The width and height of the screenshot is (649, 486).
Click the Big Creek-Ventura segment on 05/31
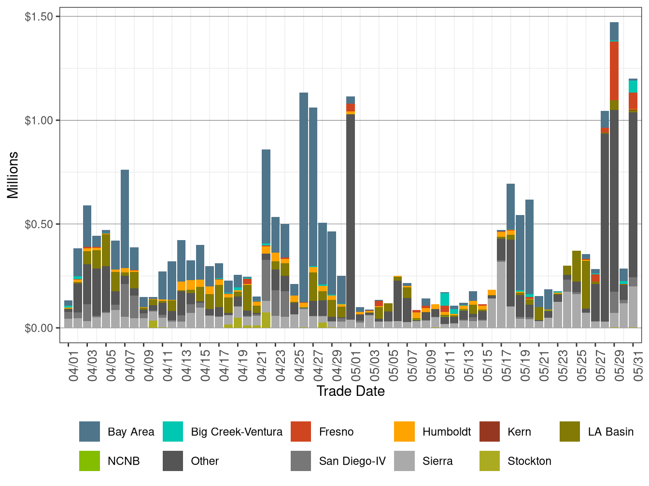coord(633,86)
